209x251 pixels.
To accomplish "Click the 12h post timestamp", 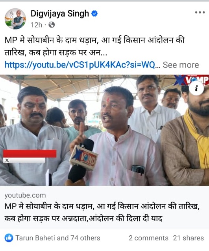I will pyautogui.click(x=37, y=25).
